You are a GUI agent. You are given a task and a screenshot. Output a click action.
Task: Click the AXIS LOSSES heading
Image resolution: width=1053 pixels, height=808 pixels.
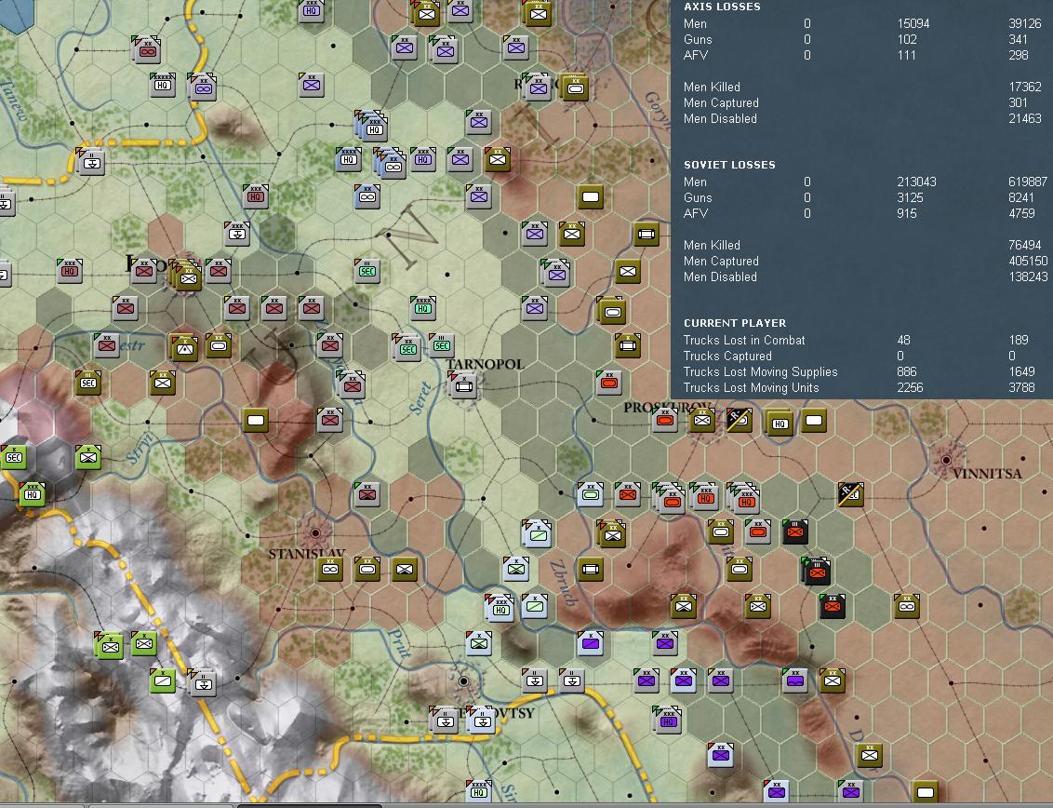click(x=722, y=7)
